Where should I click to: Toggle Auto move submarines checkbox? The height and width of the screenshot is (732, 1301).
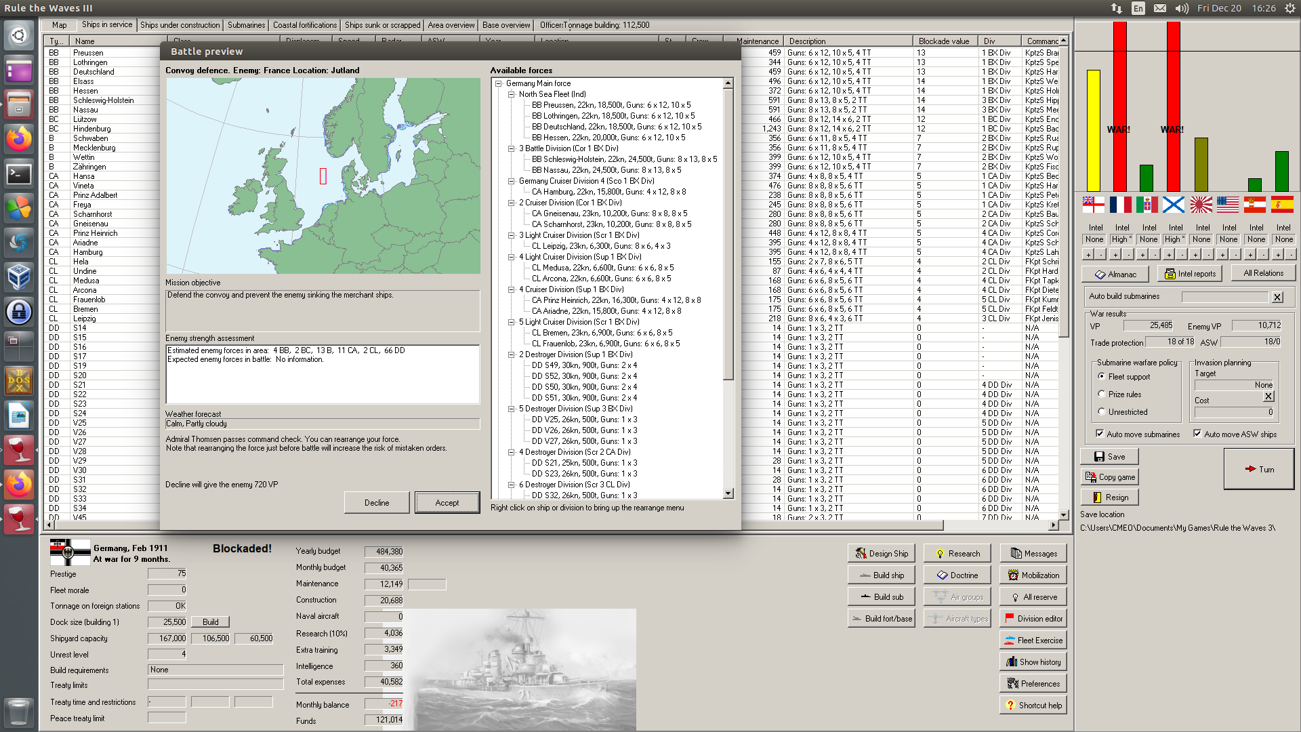click(x=1100, y=434)
